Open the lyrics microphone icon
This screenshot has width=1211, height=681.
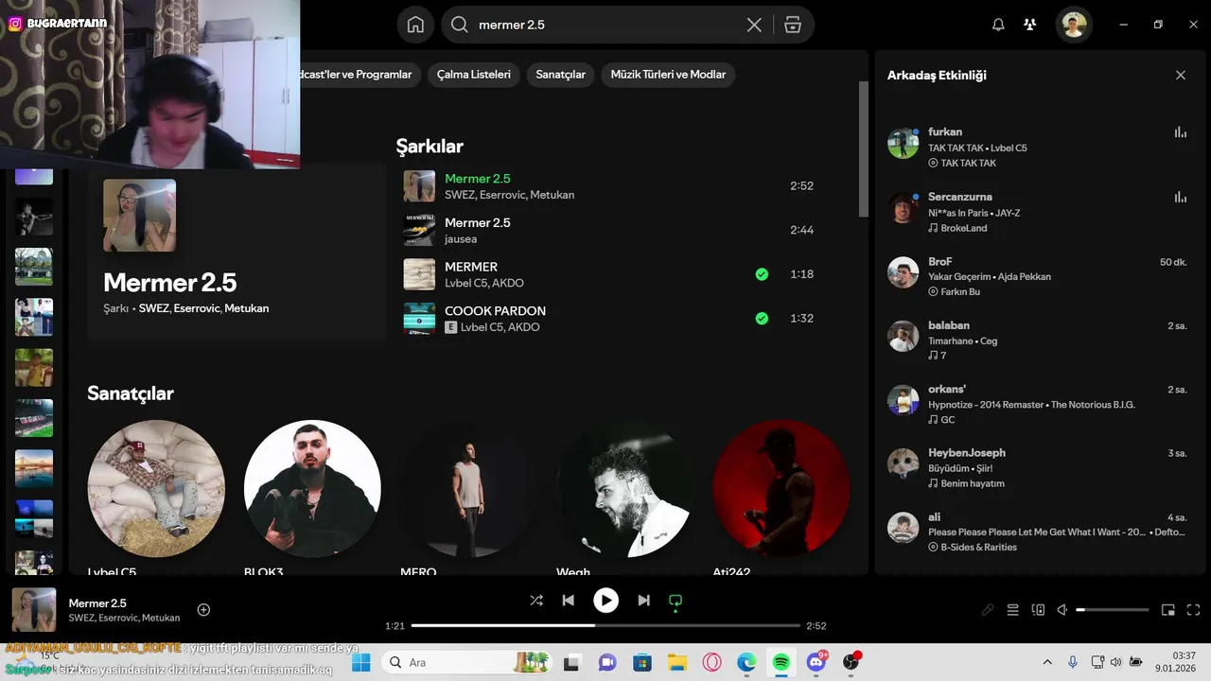(988, 610)
